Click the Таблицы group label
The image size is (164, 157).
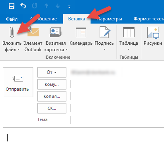click(129, 57)
